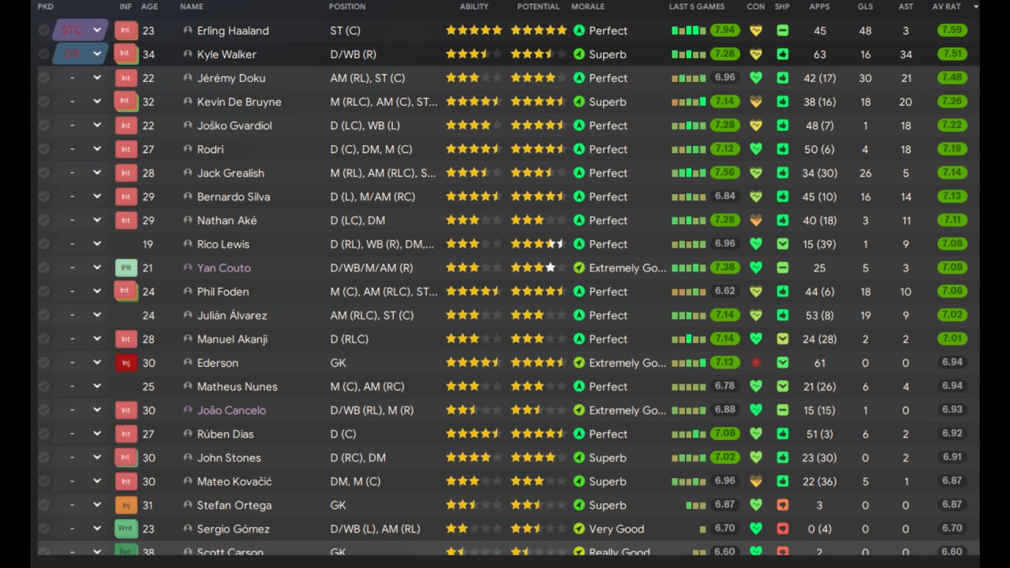
Task: Check the selection circle for Bernardo Silva
Action: [43, 196]
